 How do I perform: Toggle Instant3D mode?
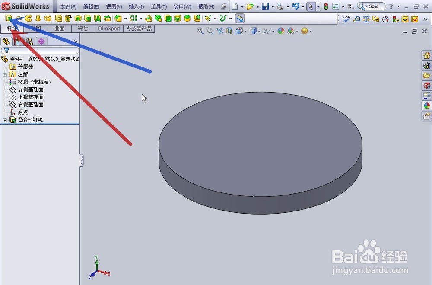click(240, 18)
